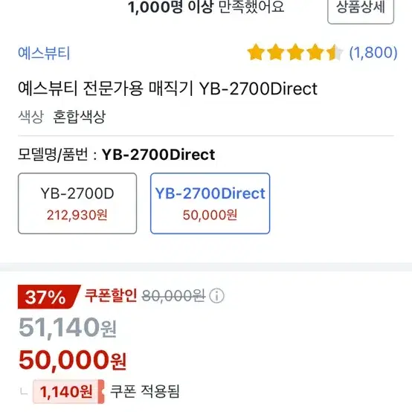Image resolution: width=412 pixels, height=412 pixels.
Task: Select the YB-2700Direct model option
Action: [210, 203]
